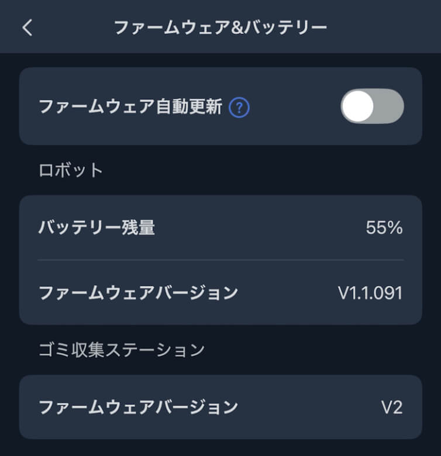
Task: Go back using the header arrow
Action: 27,27
